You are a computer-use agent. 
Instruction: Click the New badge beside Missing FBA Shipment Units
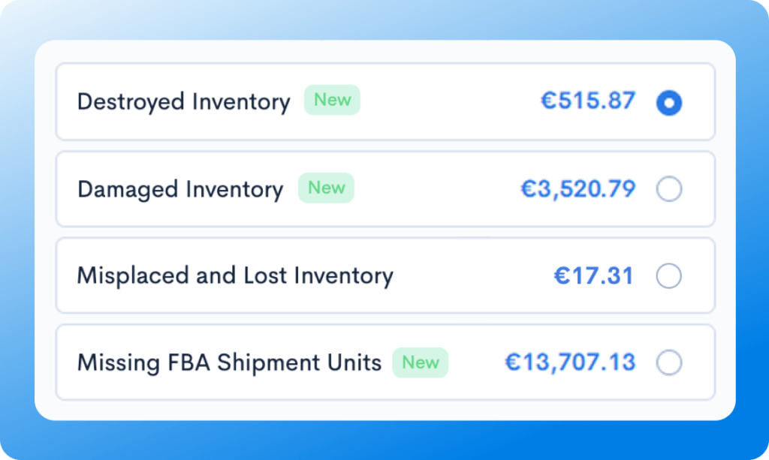[421, 362]
